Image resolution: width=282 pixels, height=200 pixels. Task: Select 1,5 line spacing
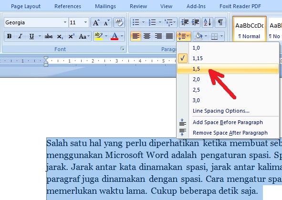coord(228,69)
